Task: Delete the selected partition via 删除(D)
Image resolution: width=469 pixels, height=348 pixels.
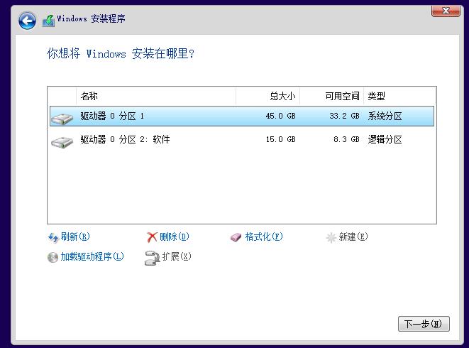Action: 175,237
